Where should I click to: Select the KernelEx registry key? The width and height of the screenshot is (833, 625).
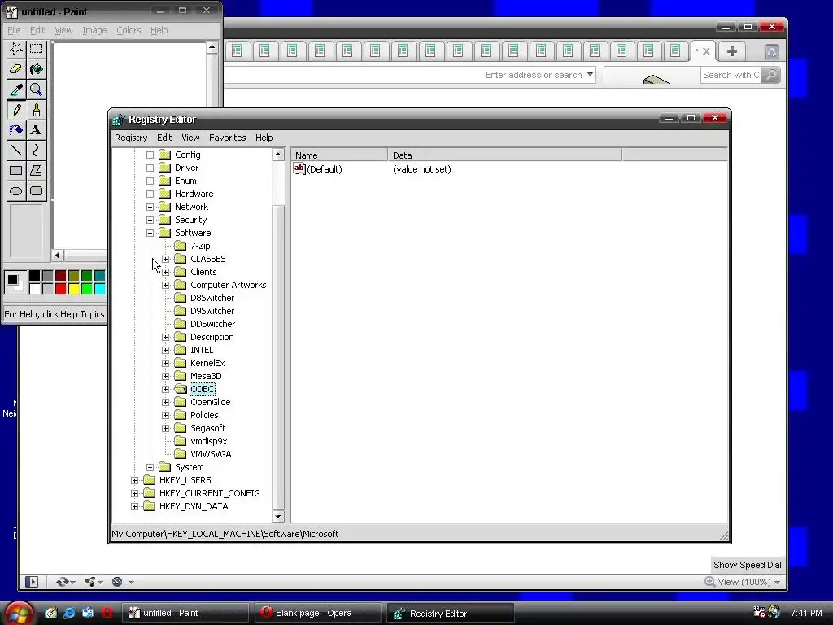pos(207,363)
